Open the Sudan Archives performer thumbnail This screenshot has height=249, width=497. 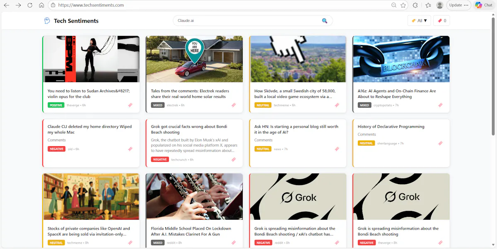coord(91,59)
